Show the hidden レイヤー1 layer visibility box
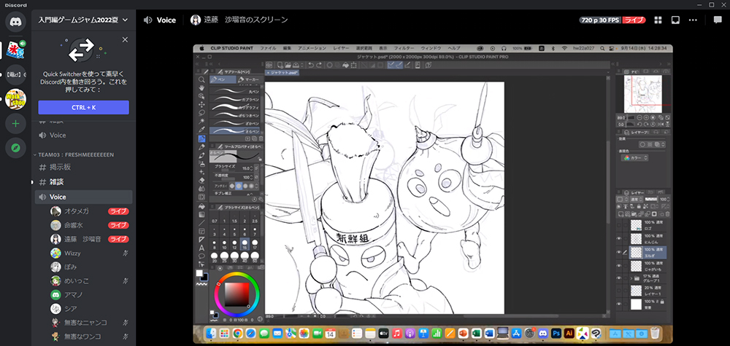Viewport: 730px width, 346px height. click(x=619, y=291)
